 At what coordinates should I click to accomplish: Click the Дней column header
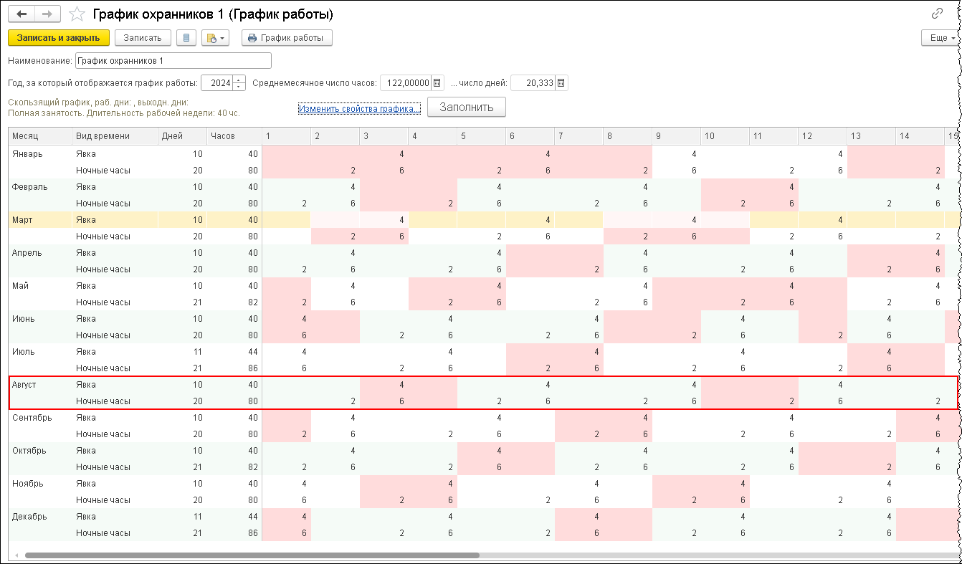[x=182, y=136]
